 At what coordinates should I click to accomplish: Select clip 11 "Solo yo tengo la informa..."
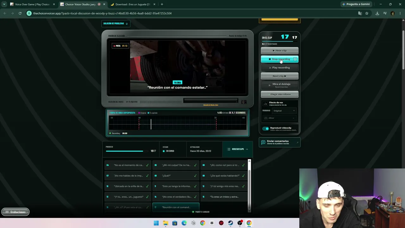[x=176, y=186]
